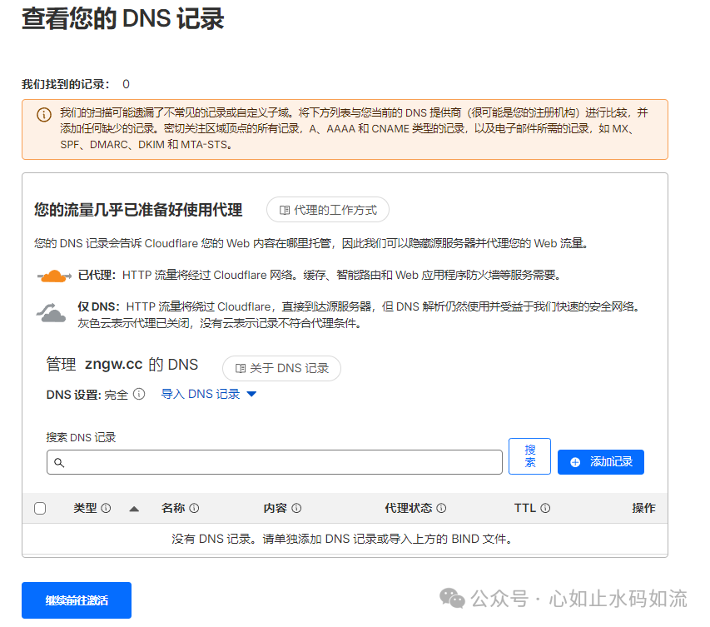
Task: Tick the select-all checkbox in the table header
Action: 40,508
